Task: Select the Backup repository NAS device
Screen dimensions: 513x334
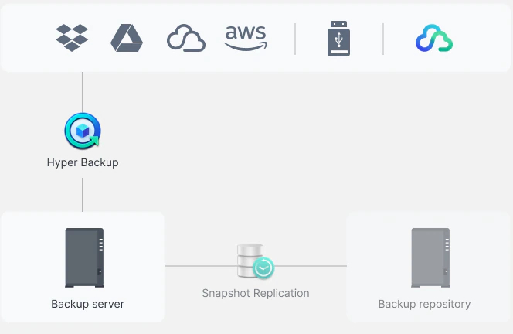Action: coord(430,257)
